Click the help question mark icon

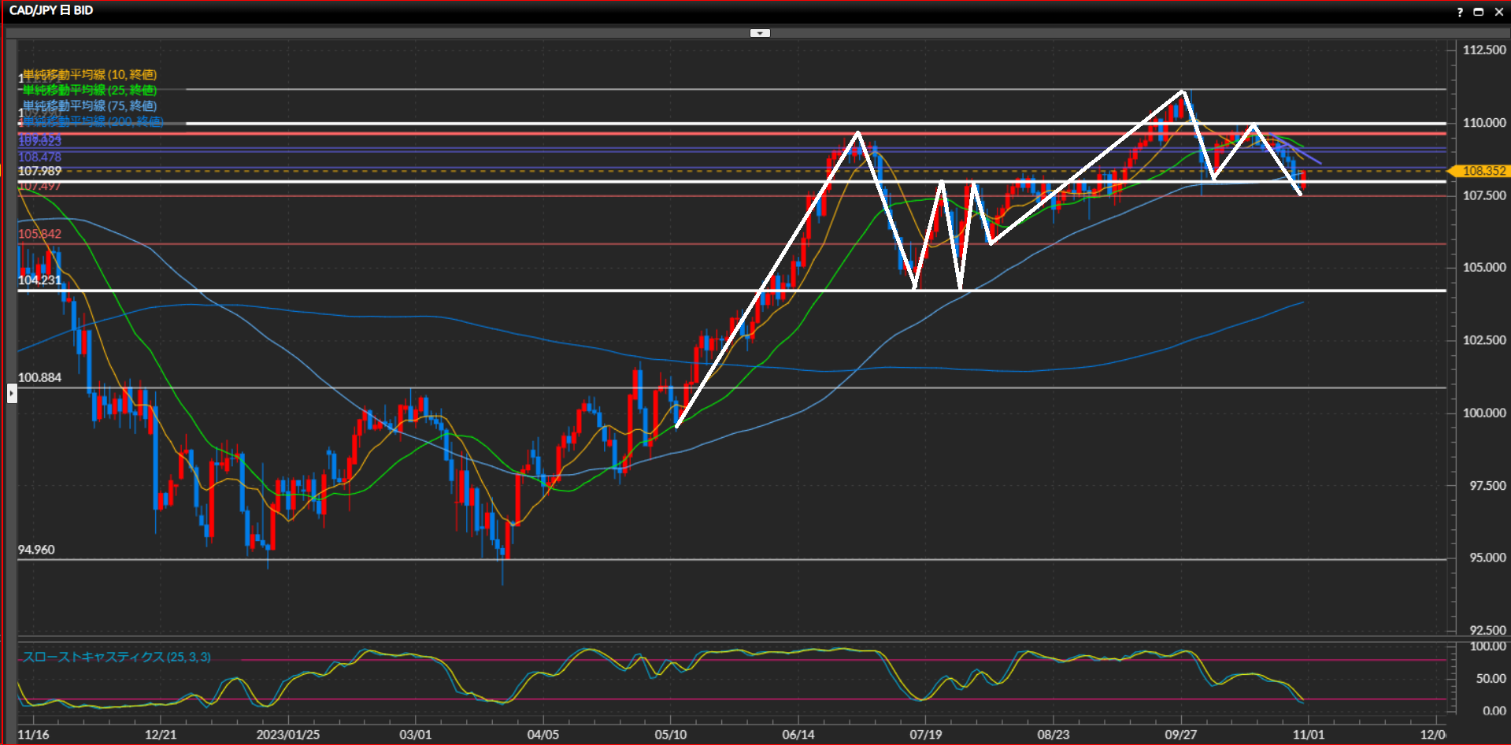[x=1459, y=12]
